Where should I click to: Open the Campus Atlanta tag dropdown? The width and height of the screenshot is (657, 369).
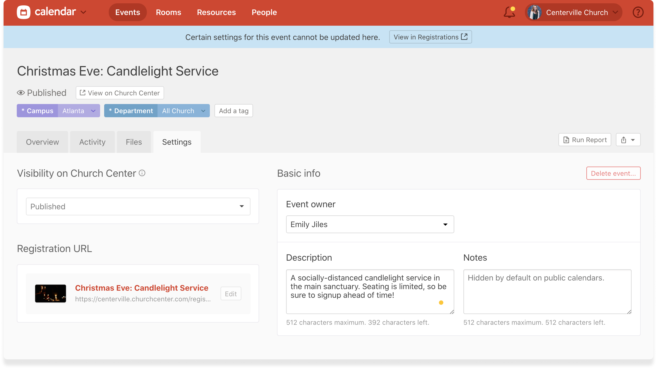pyautogui.click(x=79, y=111)
